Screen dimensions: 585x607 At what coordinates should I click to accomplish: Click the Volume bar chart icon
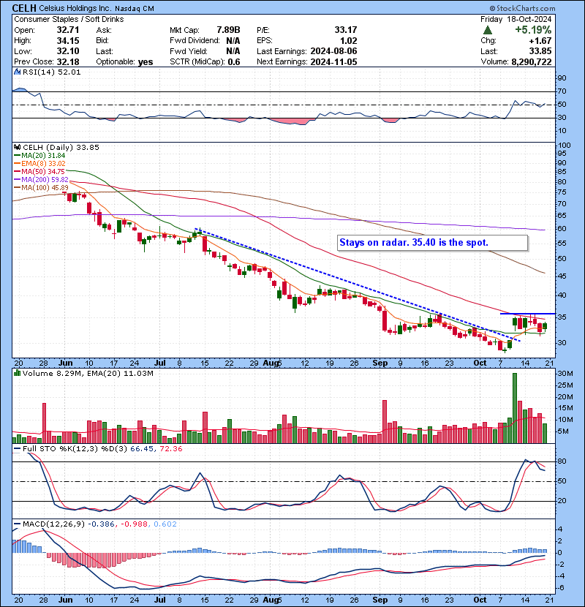point(17,373)
